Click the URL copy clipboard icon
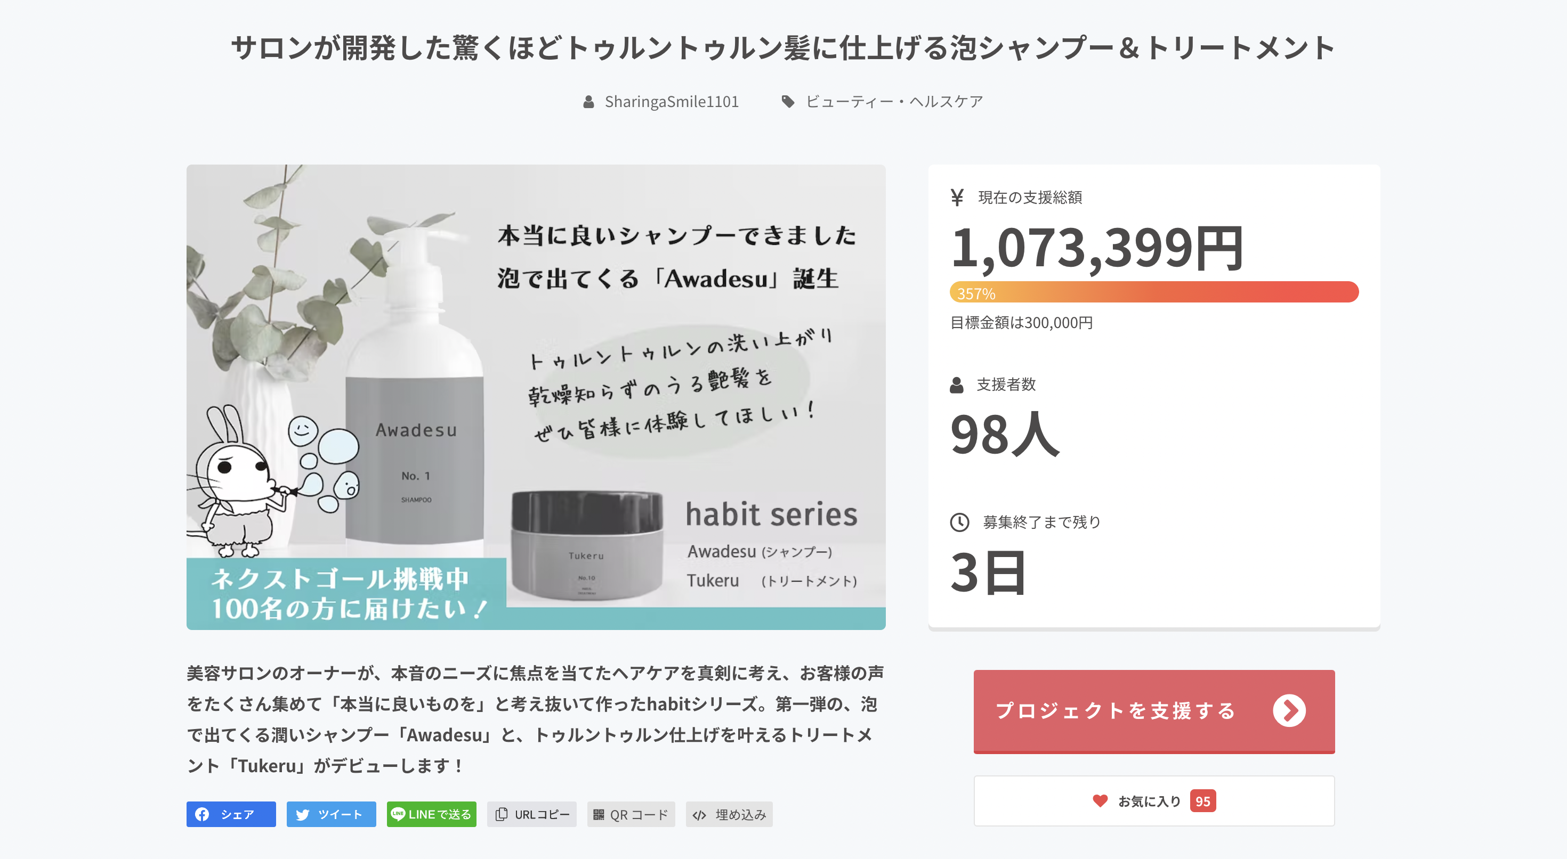 [x=501, y=814]
